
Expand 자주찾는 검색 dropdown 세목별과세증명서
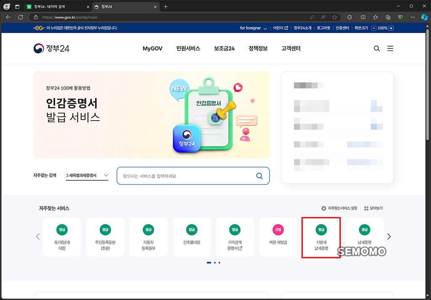(87, 175)
